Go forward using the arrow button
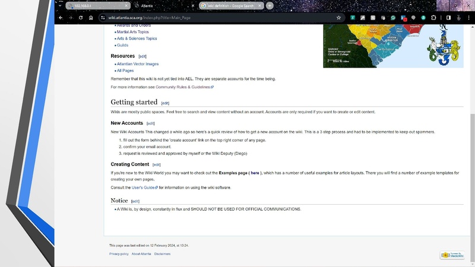Screen dimensions: 475x267 point(71,18)
